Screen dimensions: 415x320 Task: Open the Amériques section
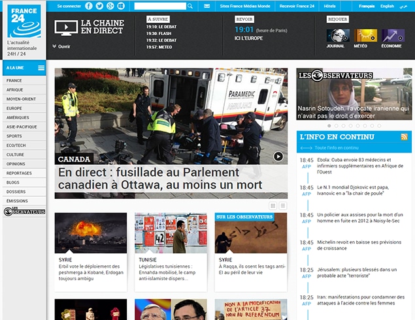coord(24,117)
